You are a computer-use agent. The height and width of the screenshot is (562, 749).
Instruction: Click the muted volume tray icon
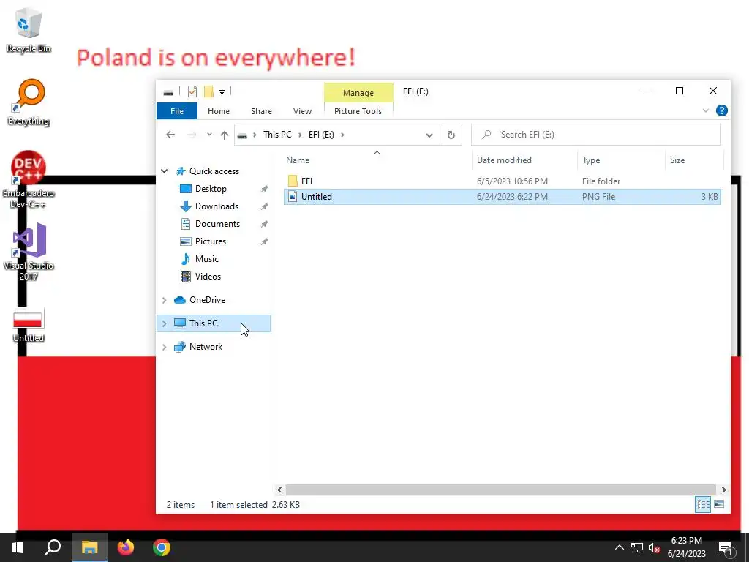pos(654,547)
